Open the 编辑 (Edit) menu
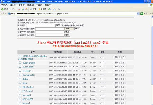 pyautogui.click(x=13, y=5)
